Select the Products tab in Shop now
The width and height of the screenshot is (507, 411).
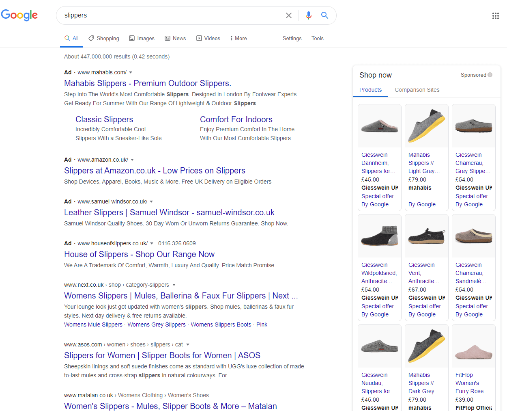click(370, 90)
